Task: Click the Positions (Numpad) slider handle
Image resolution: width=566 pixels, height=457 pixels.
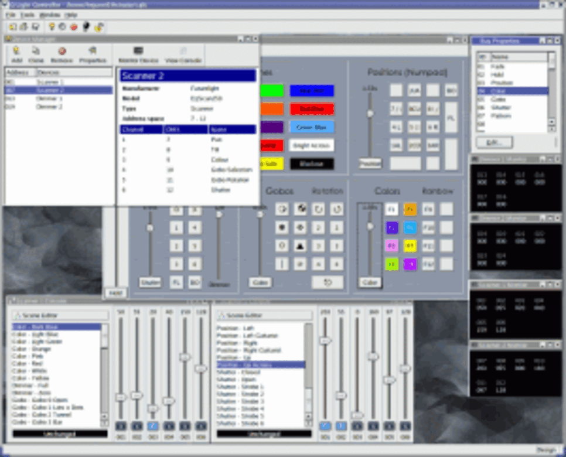Action: (370, 114)
